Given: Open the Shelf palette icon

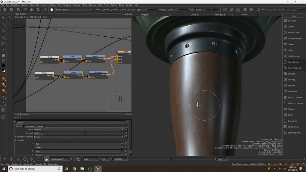Looking at the screenshot, I should [x=285, y=115].
